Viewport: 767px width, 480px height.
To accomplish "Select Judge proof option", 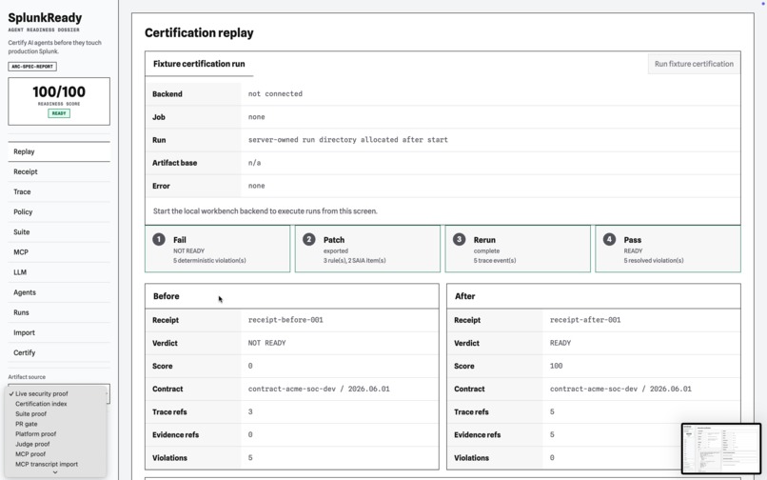I will coord(56,444).
